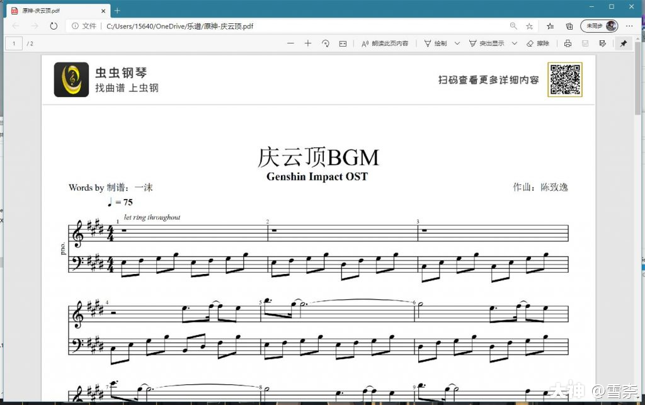Zoom out of the PDF
This screenshot has width=645, height=405.
pos(290,43)
